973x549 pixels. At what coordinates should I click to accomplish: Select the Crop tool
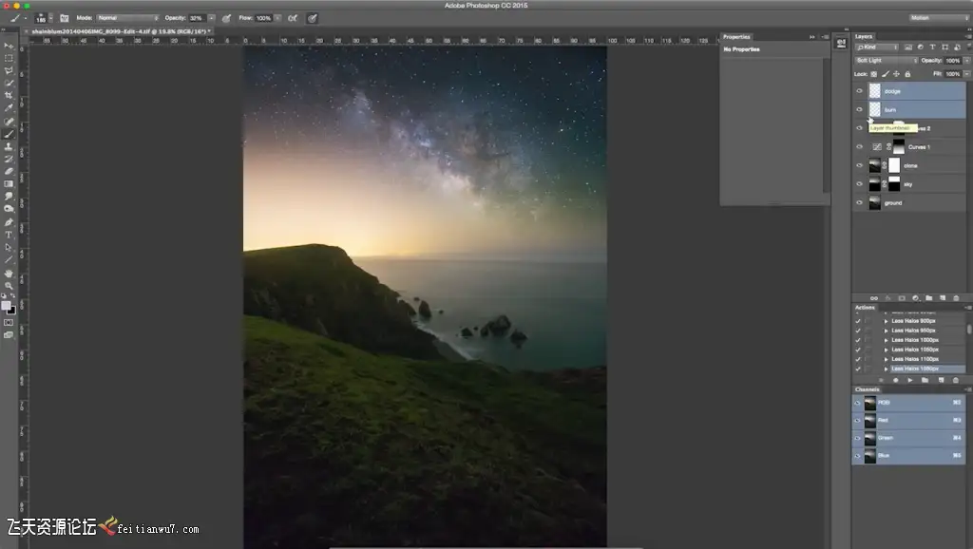tap(9, 95)
